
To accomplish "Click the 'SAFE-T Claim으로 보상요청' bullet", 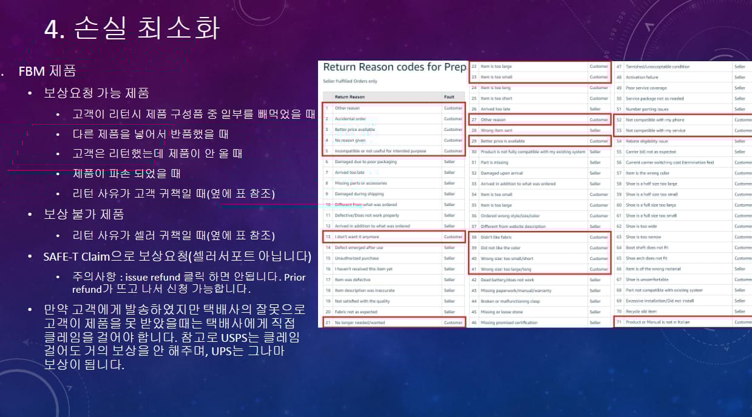I will pyautogui.click(x=177, y=256).
